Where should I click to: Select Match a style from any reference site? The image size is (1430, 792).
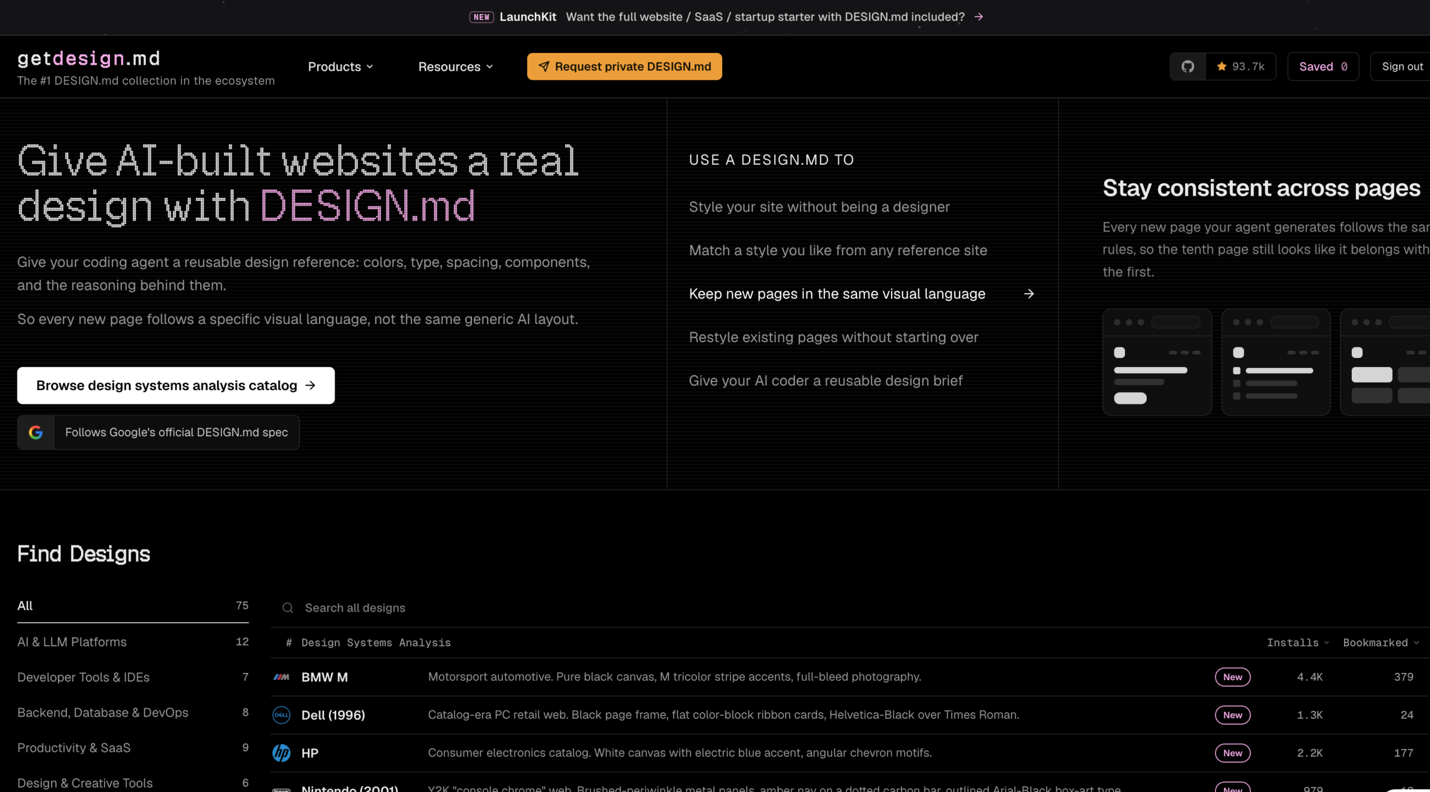tap(838, 250)
